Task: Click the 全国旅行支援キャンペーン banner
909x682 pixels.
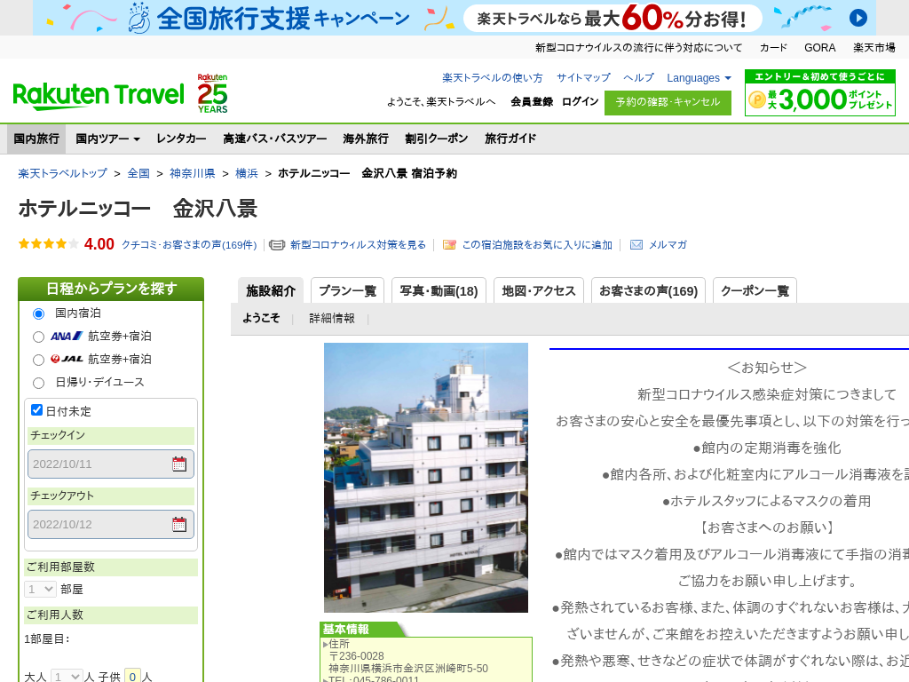Action: (x=454, y=18)
